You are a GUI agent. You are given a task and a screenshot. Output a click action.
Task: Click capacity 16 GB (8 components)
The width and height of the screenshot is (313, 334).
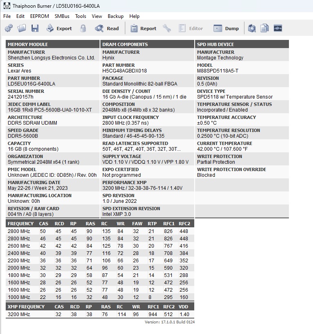click(33, 149)
